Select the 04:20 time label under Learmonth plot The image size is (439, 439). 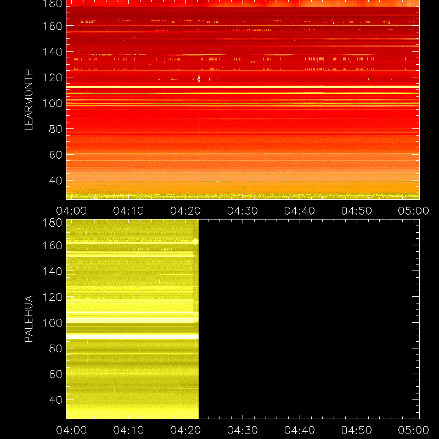(185, 211)
